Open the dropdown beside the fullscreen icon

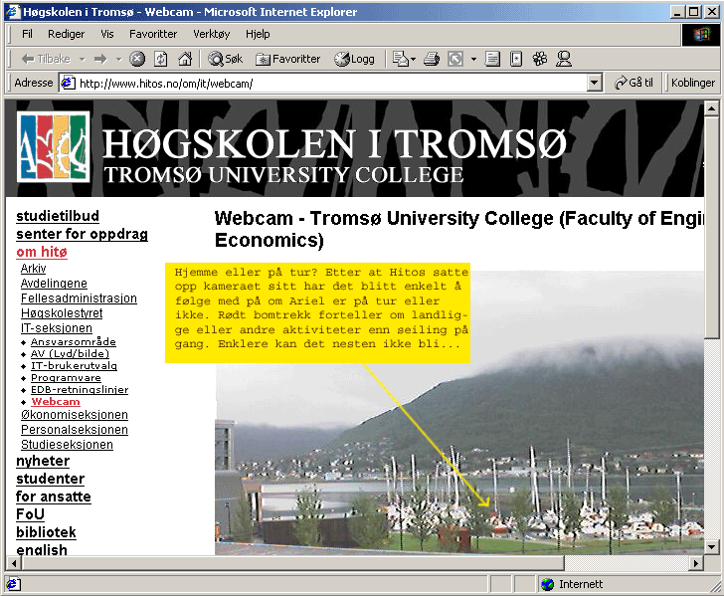[473, 59]
